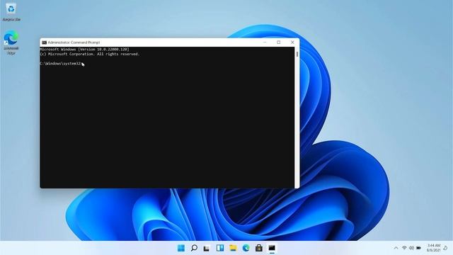453x255 pixels.
Task: Open taskbar Search
Action: [194, 248]
